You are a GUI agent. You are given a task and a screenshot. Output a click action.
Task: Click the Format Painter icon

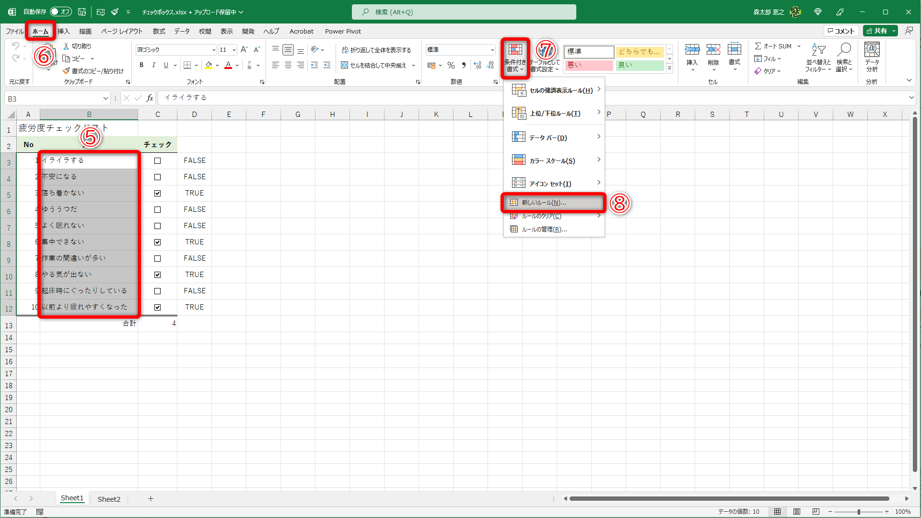[x=67, y=71]
